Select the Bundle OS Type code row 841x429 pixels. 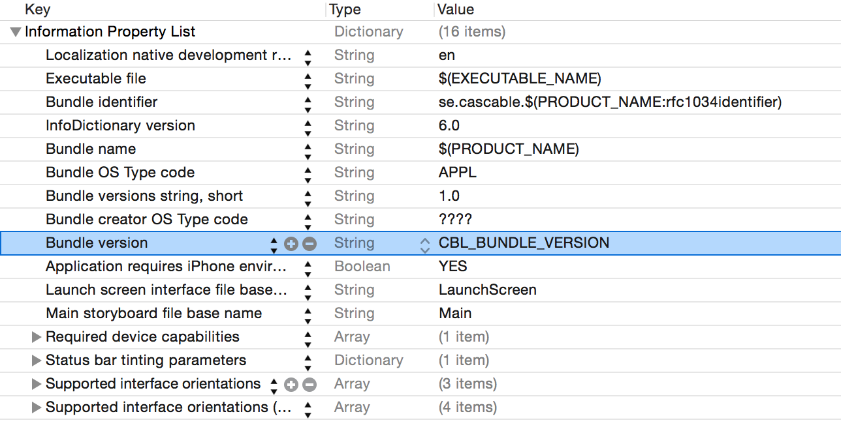click(x=120, y=173)
